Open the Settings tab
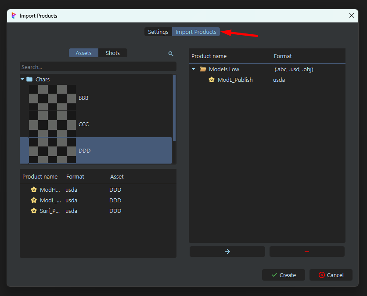 pyautogui.click(x=158, y=32)
